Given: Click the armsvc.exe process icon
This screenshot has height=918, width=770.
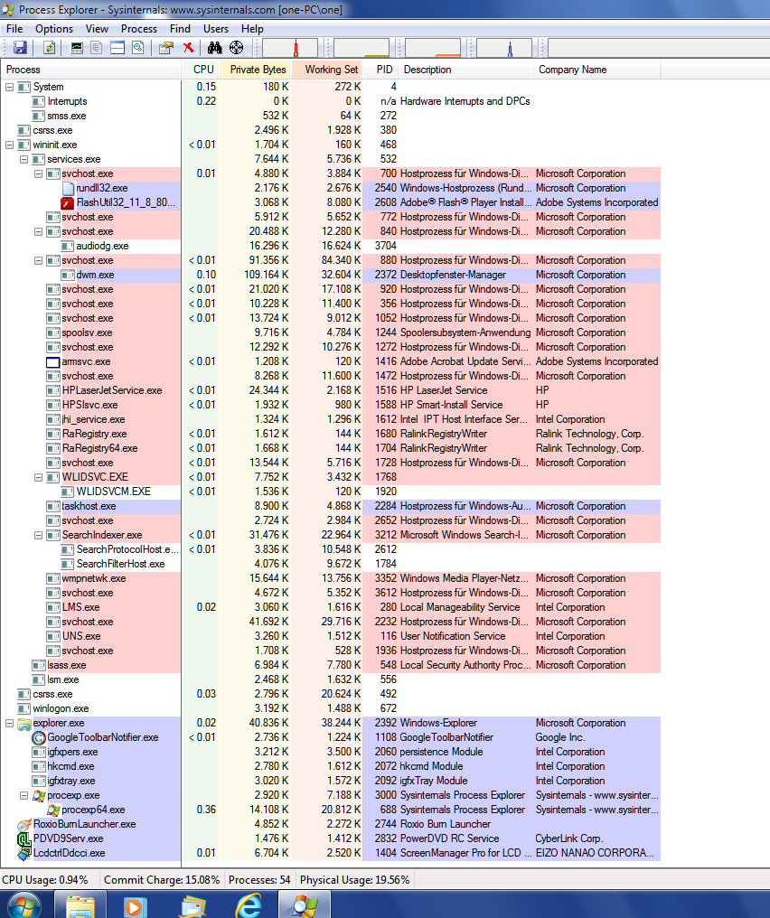Looking at the screenshot, I should click(x=53, y=361).
